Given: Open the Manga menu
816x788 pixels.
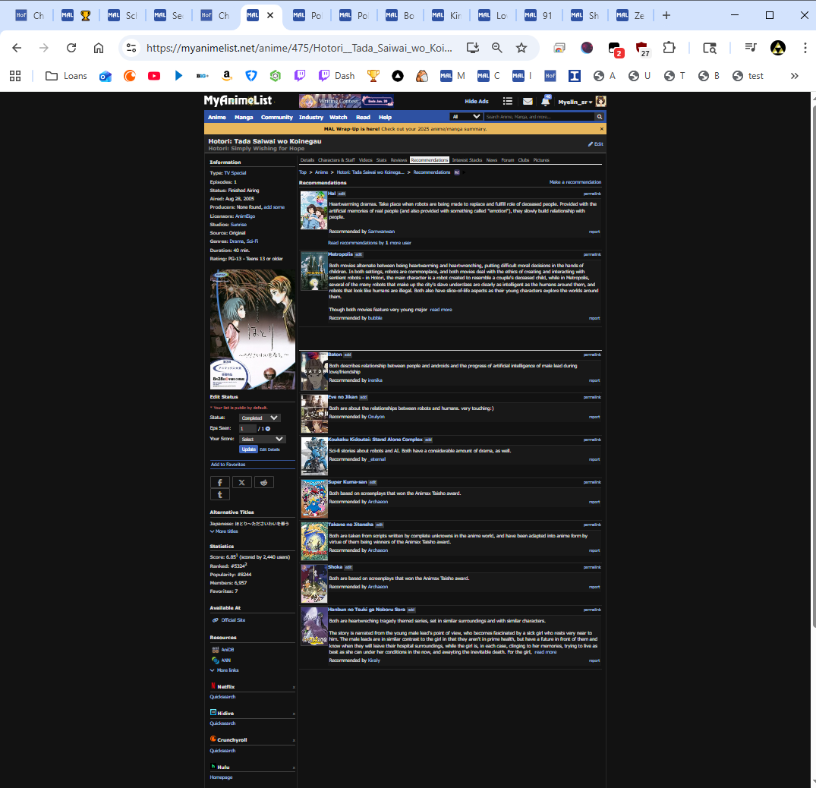Looking at the screenshot, I should (x=244, y=118).
